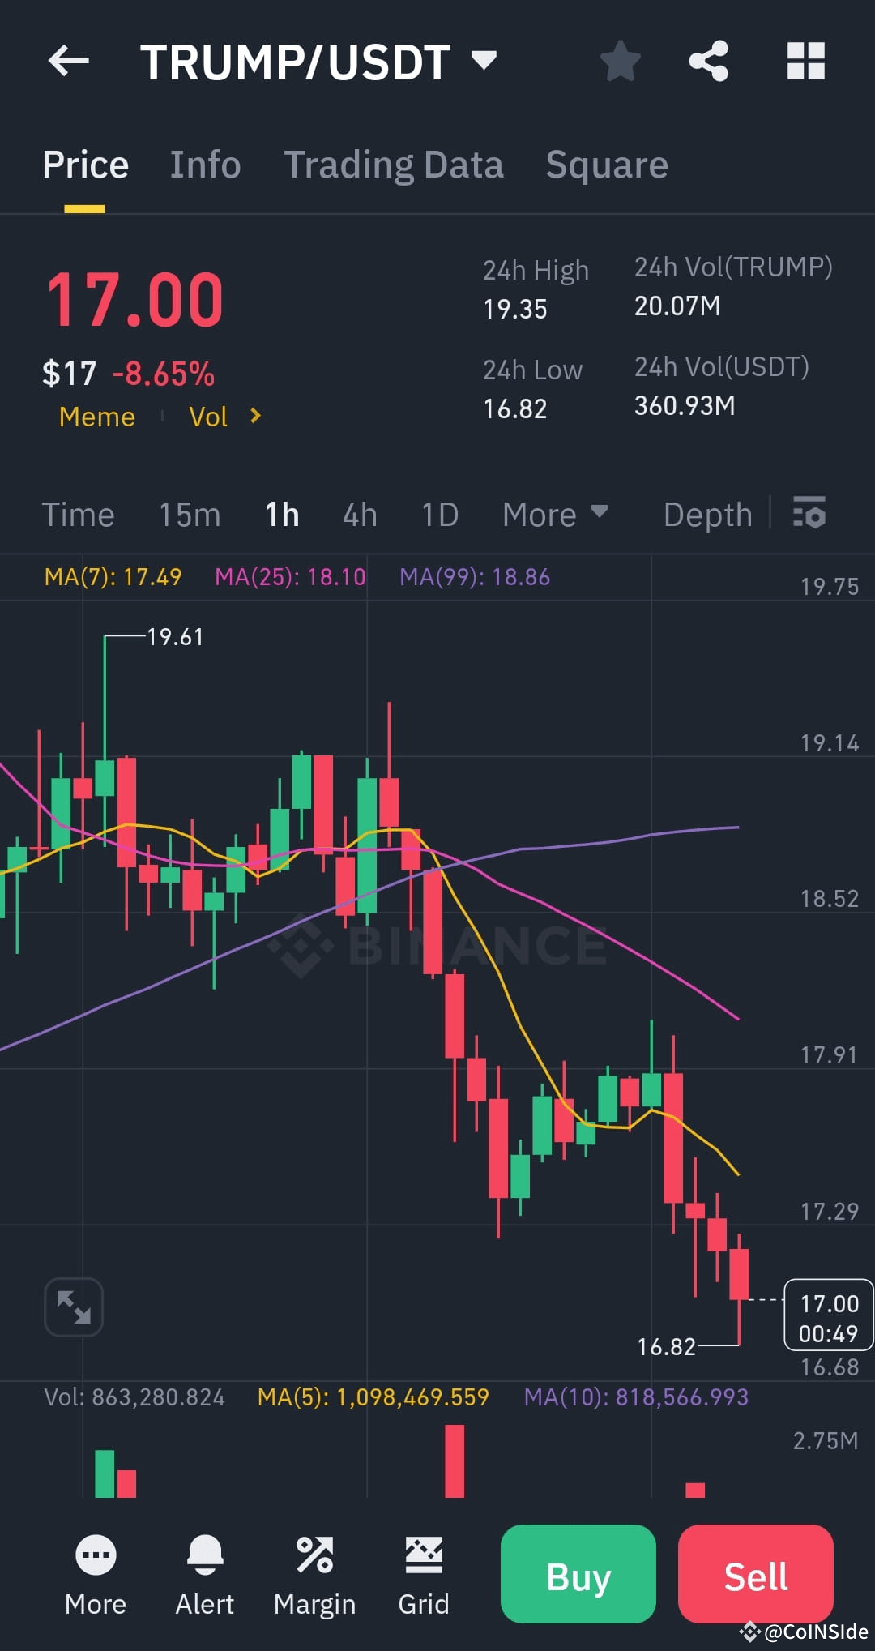Open chart indicator settings icon
875x1651 pixels.
click(809, 513)
